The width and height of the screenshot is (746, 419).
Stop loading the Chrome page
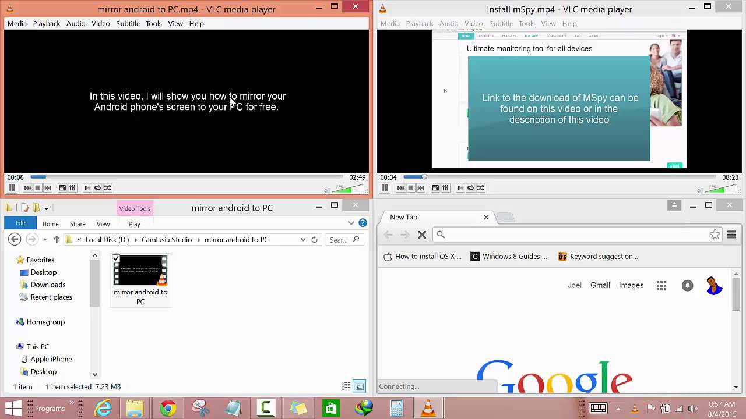coord(422,235)
